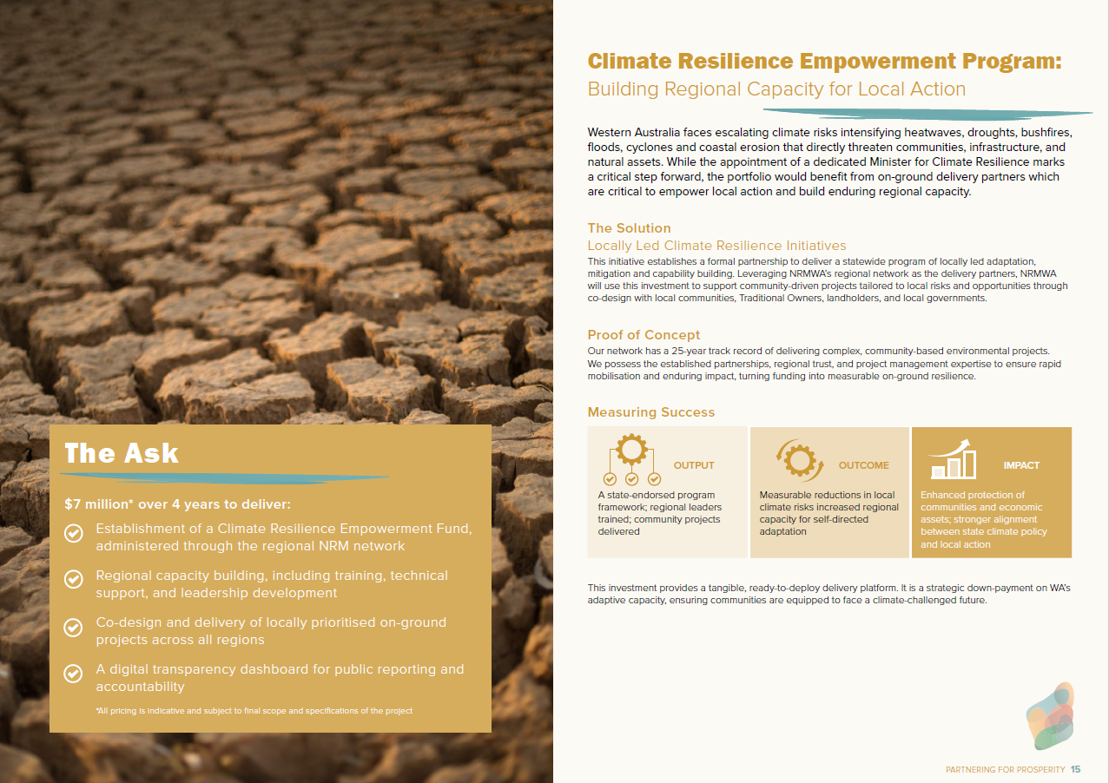Viewport: 1109px width, 783px height.
Task: Click the Western Australia faces escalating paragraph
Action: (x=830, y=161)
